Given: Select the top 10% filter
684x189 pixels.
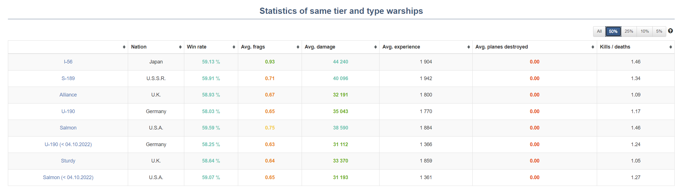Looking at the screenshot, I should [644, 31].
